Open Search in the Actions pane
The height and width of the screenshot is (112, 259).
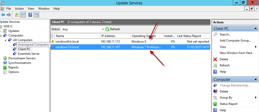[225, 34]
